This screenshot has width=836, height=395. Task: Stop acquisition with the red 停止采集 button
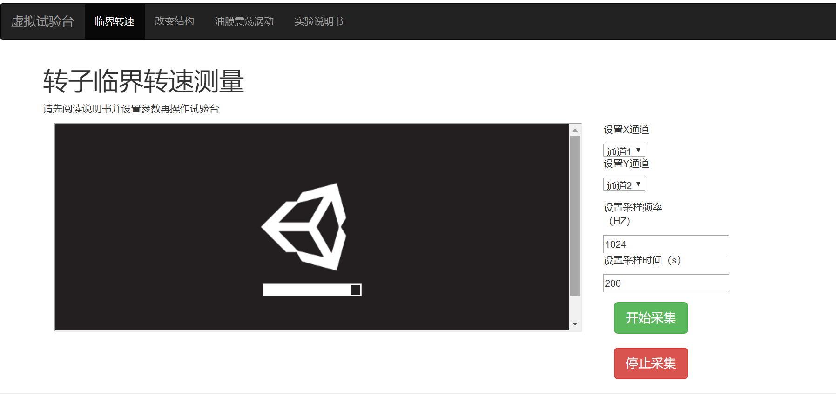coord(651,363)
